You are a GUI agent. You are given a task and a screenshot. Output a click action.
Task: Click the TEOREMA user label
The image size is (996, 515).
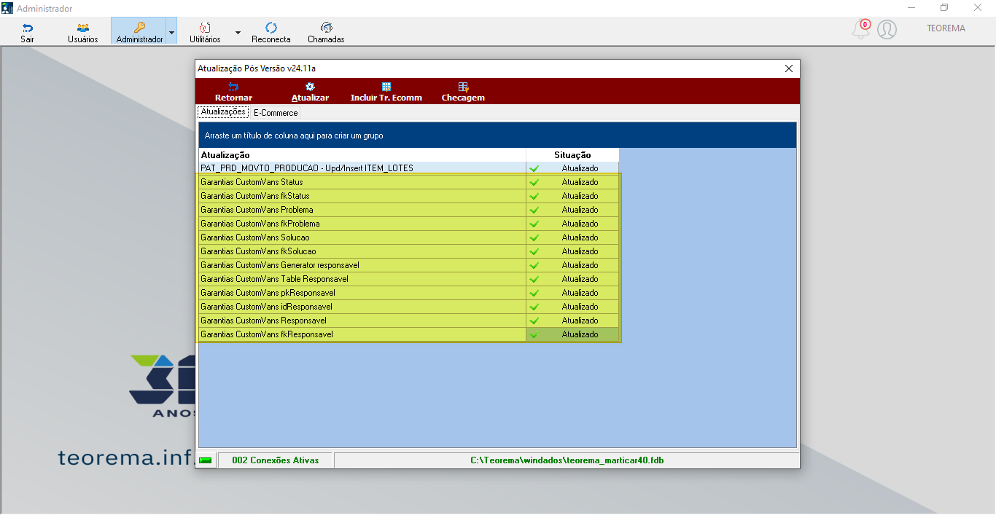pos(946,28)
